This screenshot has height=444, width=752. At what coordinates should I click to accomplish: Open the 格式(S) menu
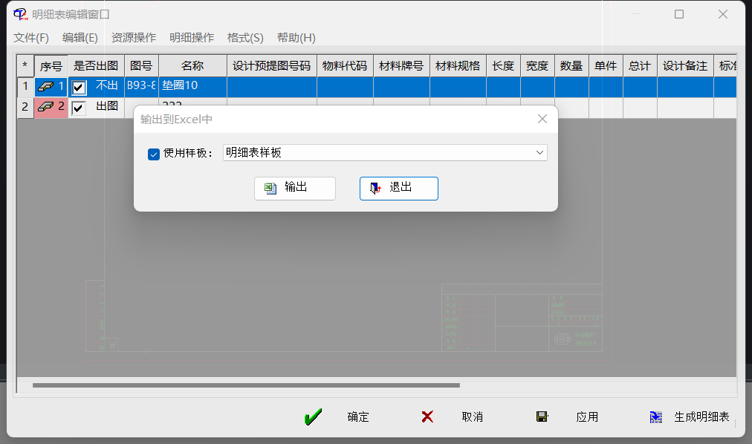245,38
